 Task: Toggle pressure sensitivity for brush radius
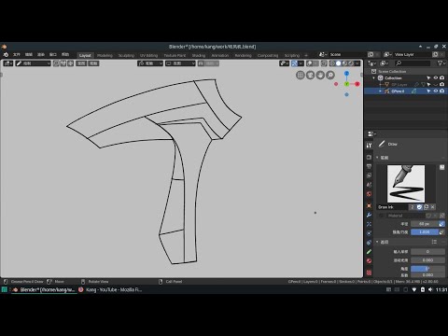point(441,224)
